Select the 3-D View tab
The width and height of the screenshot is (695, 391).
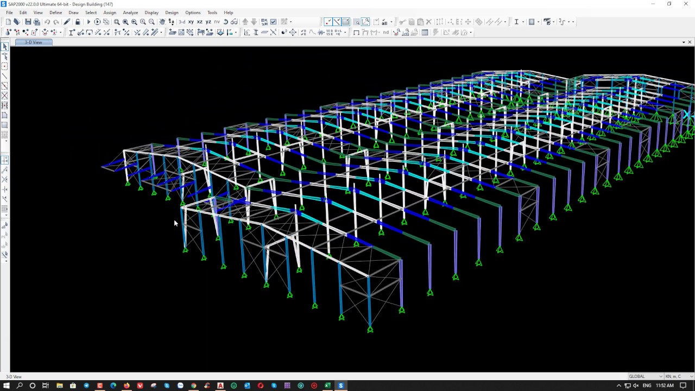pyautogui.click(x=33, y=42)
